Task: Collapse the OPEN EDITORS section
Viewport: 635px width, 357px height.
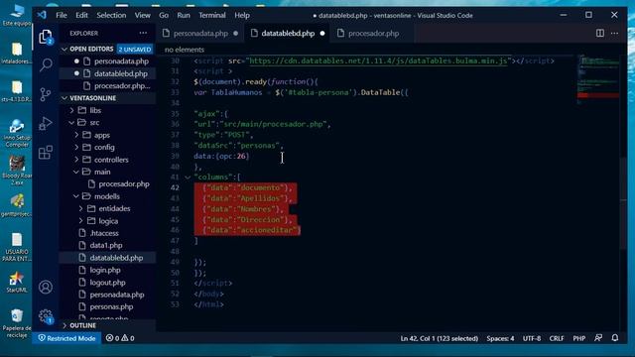Action: 64,49
